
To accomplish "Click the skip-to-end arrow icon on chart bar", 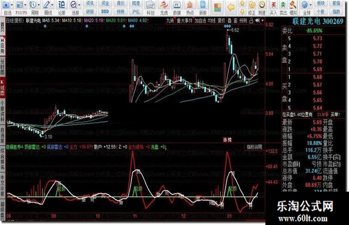I will [x=257, y=21].
